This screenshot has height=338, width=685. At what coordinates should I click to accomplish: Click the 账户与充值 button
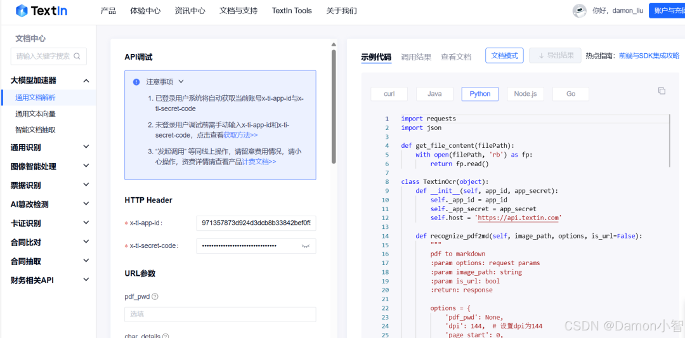[667, 11]
